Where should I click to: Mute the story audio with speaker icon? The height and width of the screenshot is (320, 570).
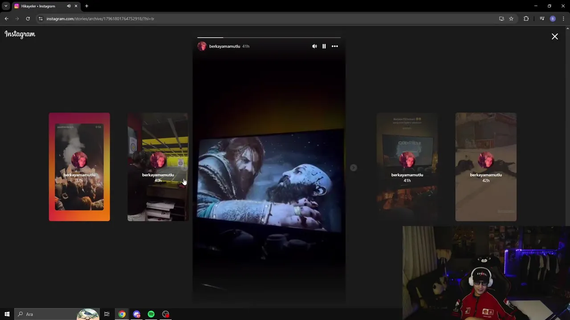pyautogui.click(x=314, y=46)
